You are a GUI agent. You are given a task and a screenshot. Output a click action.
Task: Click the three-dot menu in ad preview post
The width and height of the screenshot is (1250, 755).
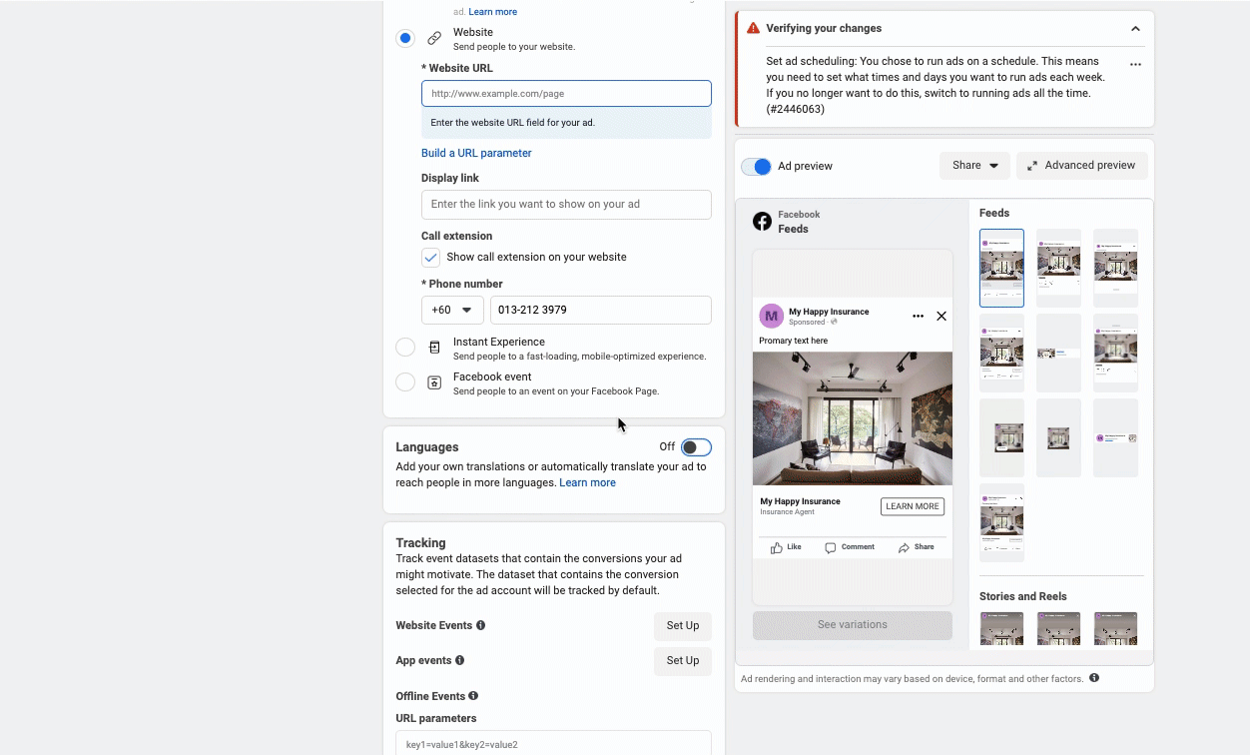(x=918, y=317)
